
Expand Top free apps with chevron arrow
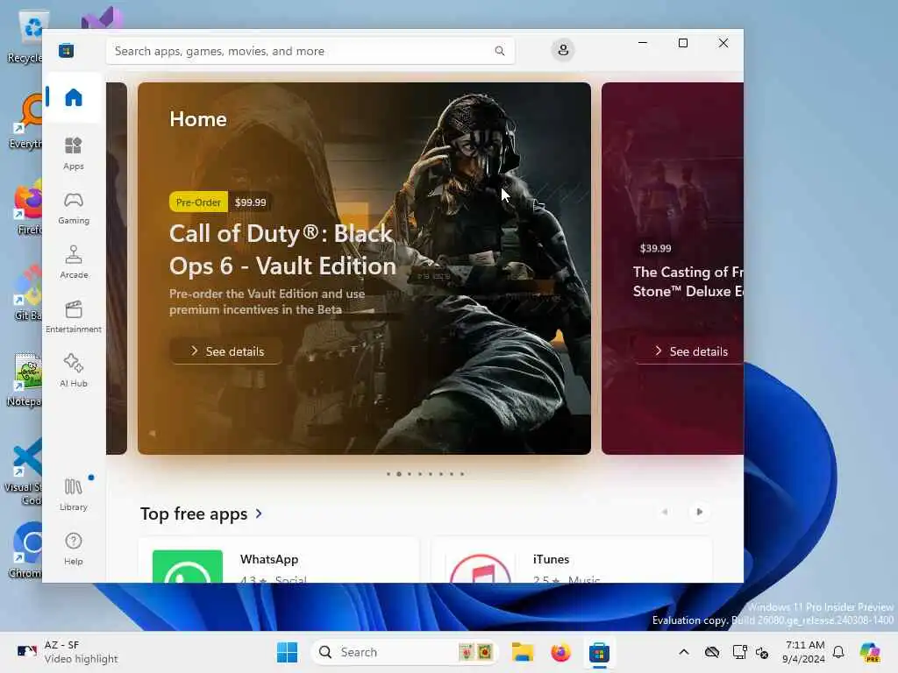[x=259, y=514]
